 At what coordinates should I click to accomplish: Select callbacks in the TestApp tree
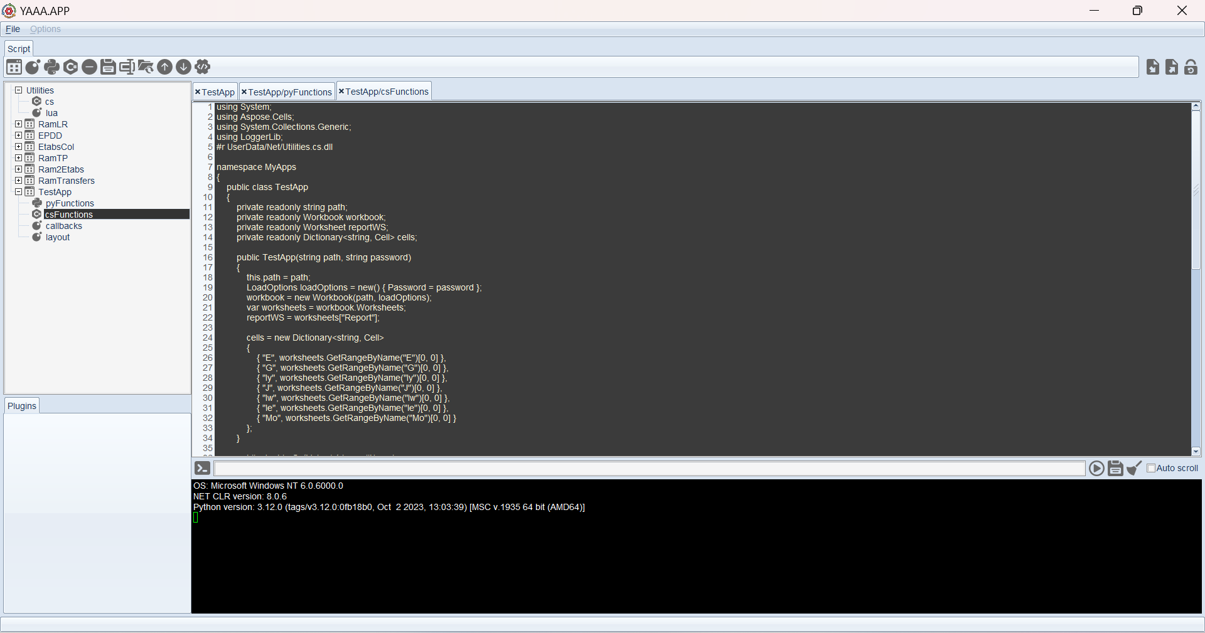pos(63,226)
